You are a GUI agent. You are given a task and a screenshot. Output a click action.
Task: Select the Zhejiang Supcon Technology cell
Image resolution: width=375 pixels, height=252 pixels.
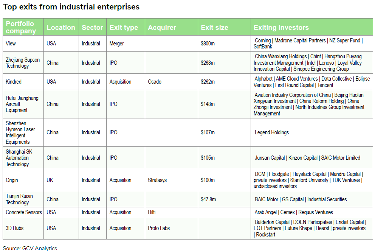23,63
